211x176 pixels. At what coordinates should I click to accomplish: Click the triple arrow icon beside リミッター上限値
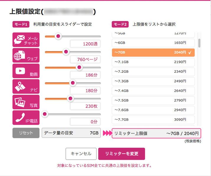tap(107, 133)
